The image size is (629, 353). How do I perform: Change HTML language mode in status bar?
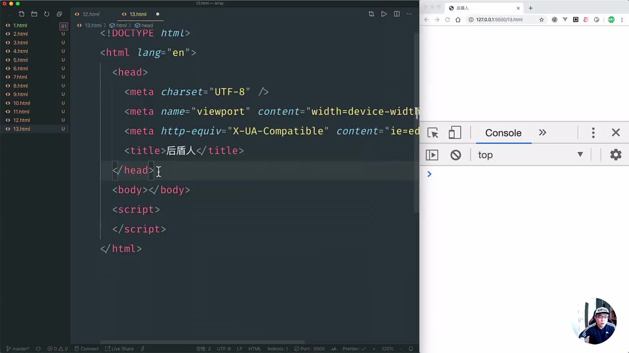tap(255, 349)
